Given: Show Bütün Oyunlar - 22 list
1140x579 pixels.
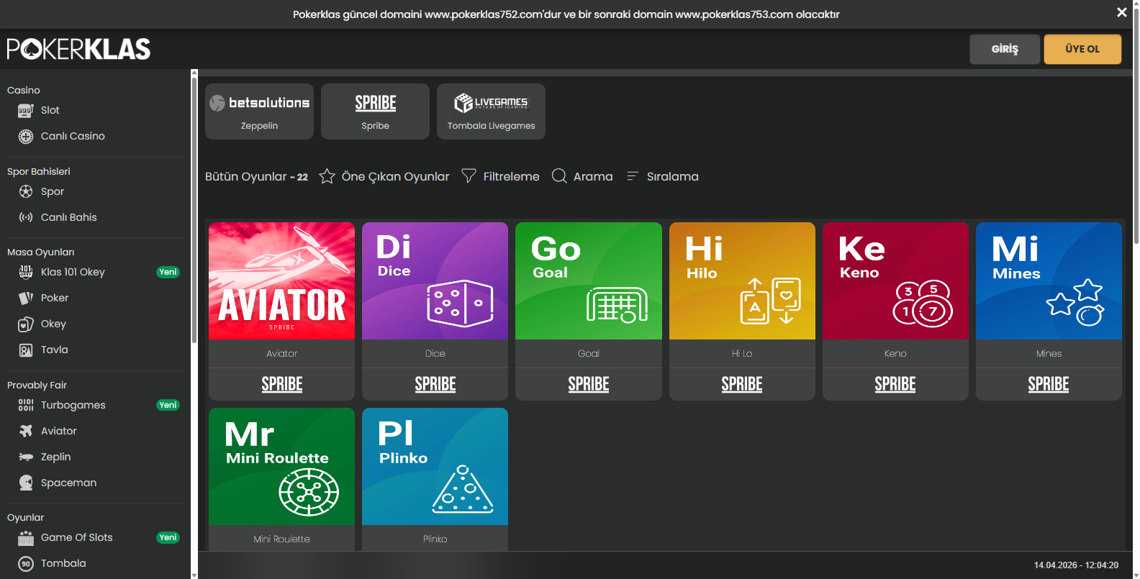Looking at the screenshot, I should (x=256, y=177).
